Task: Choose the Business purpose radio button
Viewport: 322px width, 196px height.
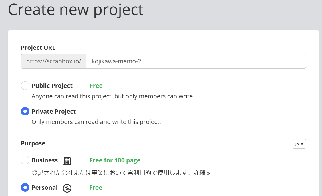Action: [x=25, y=160]
